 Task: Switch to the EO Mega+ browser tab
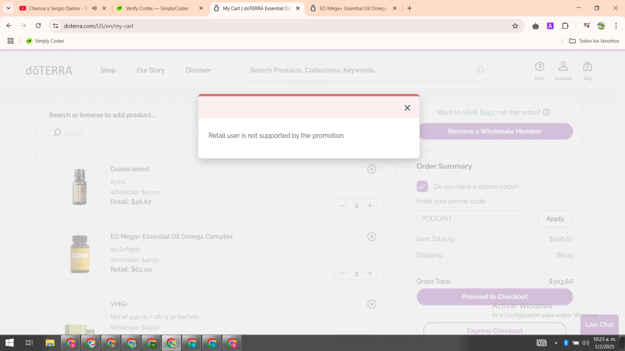353,8
